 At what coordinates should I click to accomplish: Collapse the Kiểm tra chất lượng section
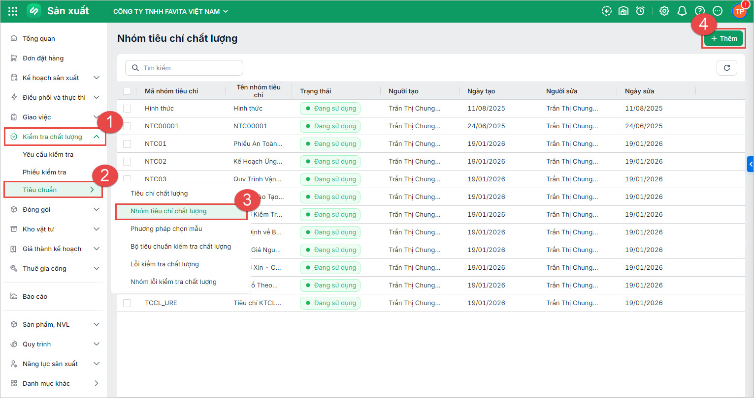click(97, 137)
